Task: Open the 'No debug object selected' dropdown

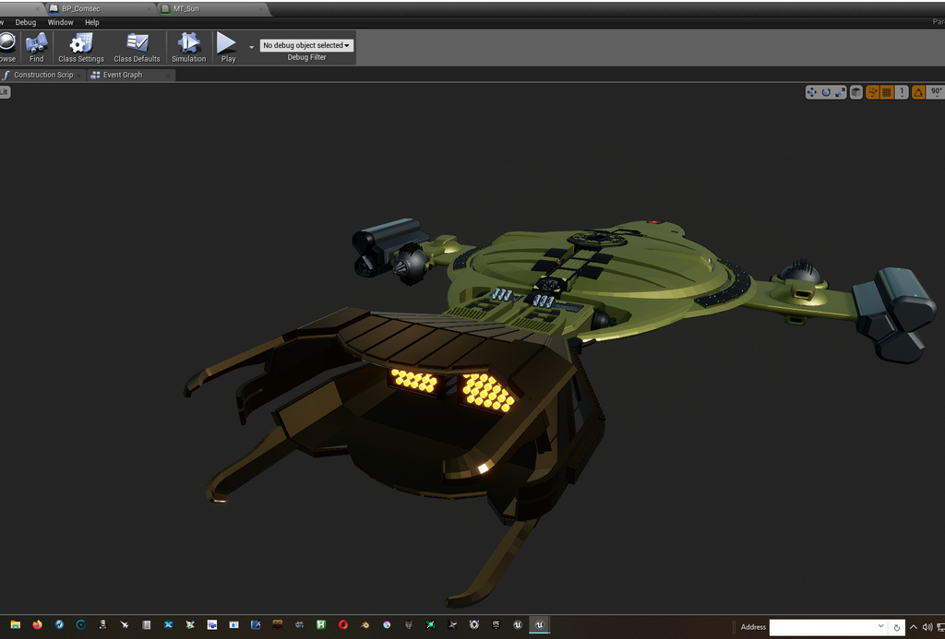Action: pyautogui.click(x=306, y=45)
